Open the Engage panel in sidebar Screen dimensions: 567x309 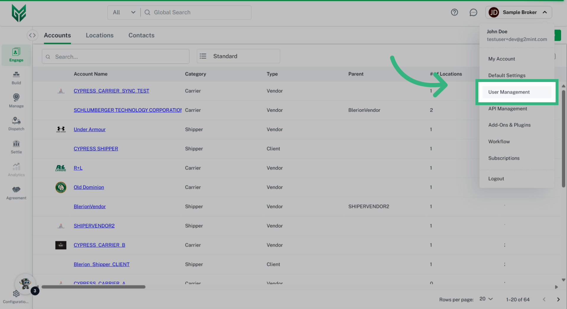16,55
